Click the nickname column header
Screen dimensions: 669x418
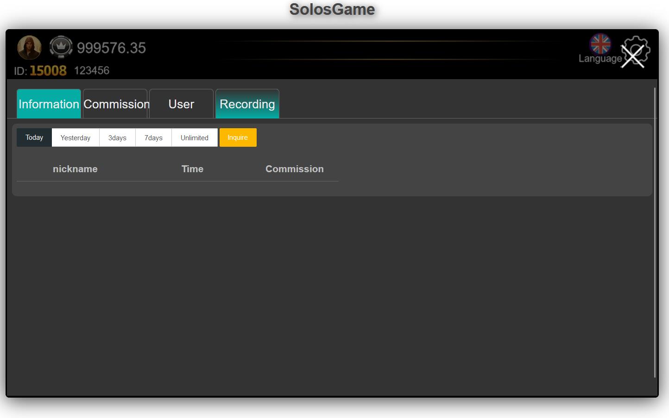tap(75, 169)
